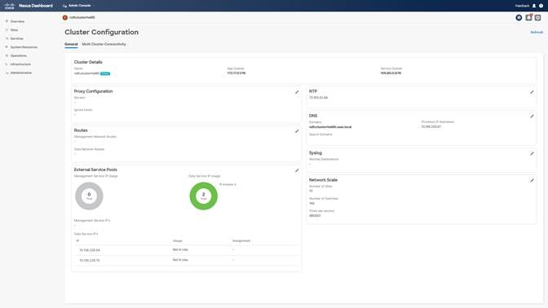Image resolution: width=548 pixels, height=308 pixels.
Task: Click the Refresh link
Action: (537, 32)
